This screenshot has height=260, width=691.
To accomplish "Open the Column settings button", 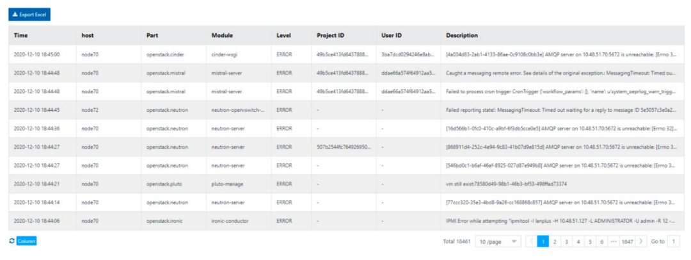I will 27,241.
